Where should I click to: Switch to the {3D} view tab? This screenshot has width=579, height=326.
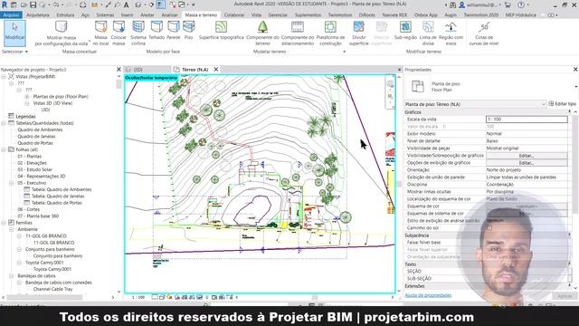(138, 70)
